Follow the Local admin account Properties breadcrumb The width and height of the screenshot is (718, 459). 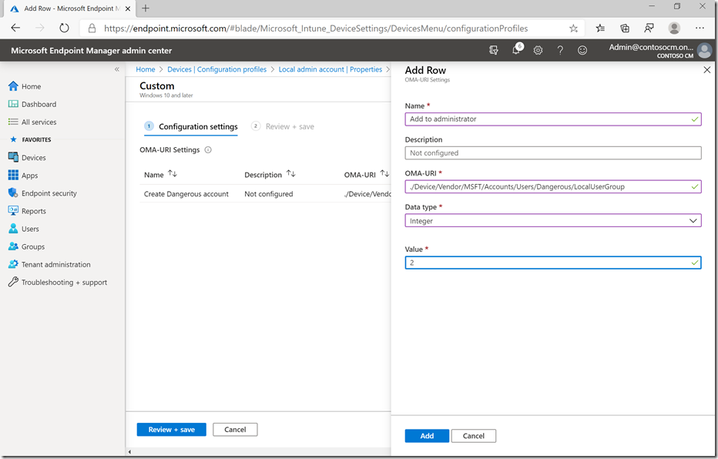[x=330, y=69]
